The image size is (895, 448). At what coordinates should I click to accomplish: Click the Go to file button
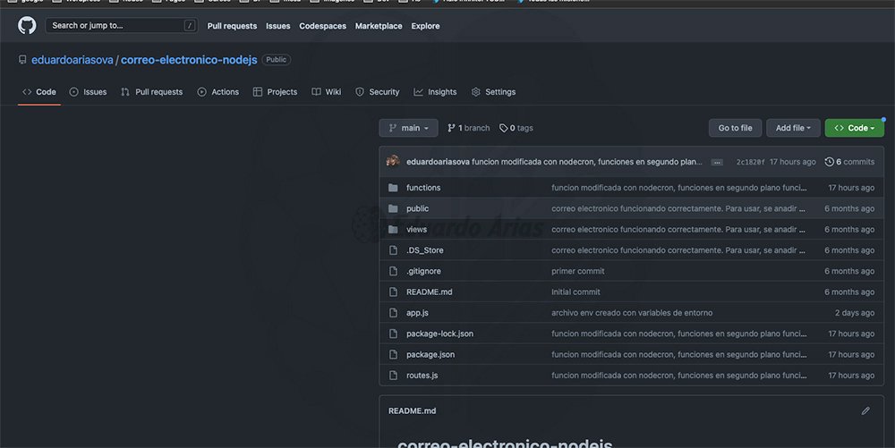(x=735, y=128)
